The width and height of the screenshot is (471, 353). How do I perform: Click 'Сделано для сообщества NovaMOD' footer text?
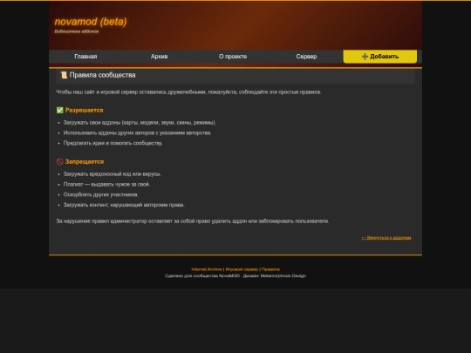[x=202, y=275]
